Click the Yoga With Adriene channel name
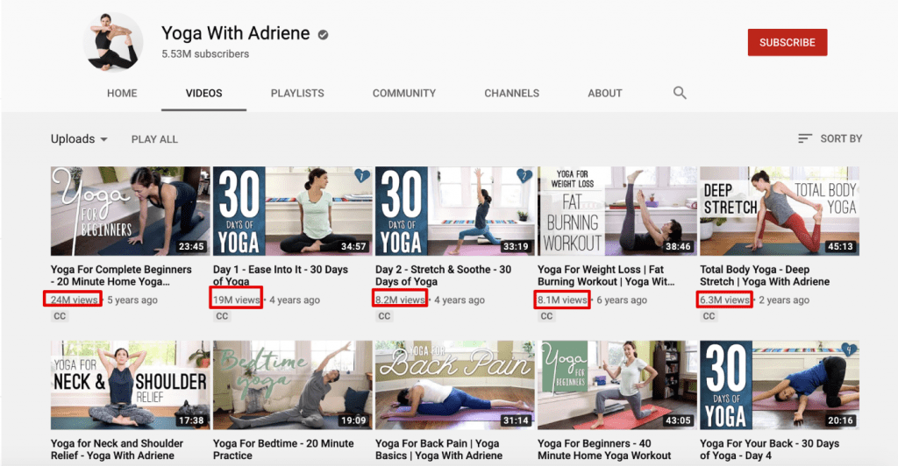 pyautogui.click(x=235, y=33)
